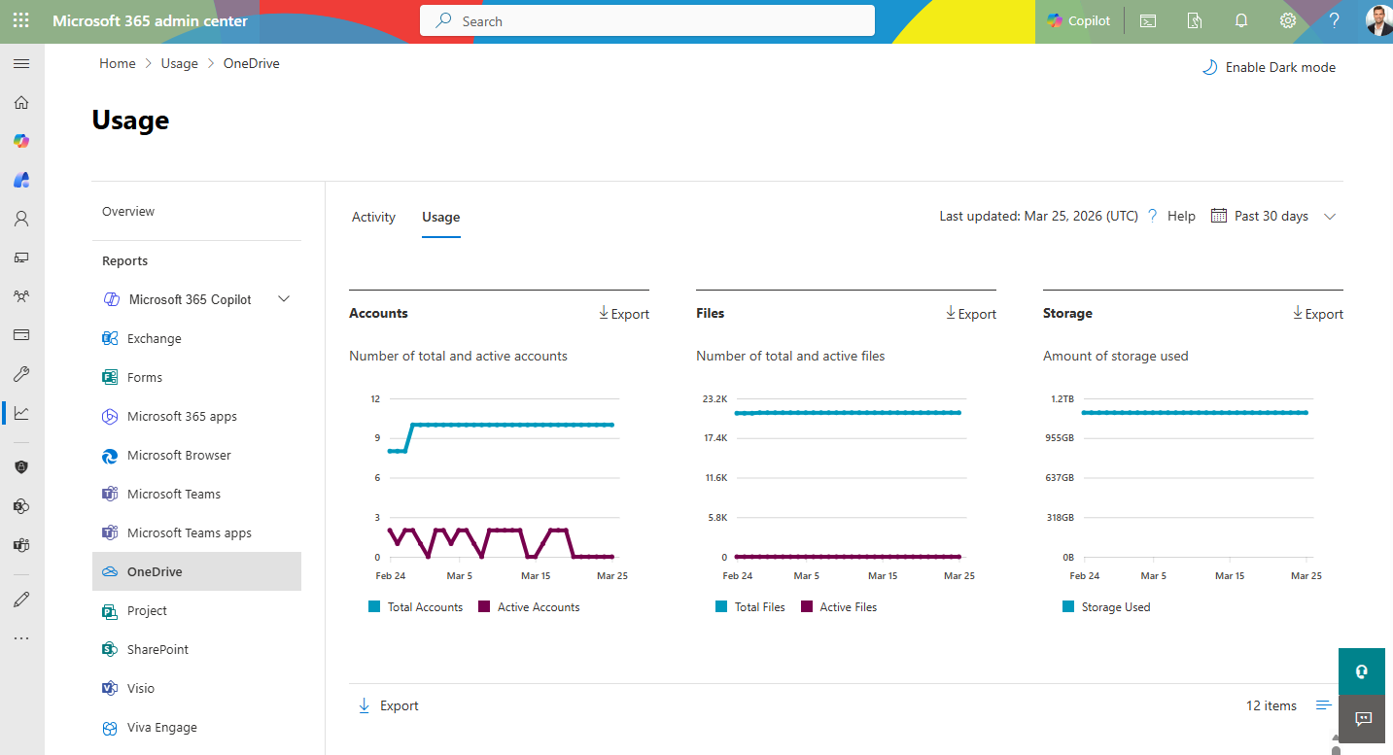Open the Settings gear
Screen dimensions: 1393x755
pyautogui.click(x=1288, y=20)
